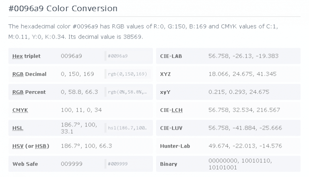Click the #0096a9 hex code field
This screenshot has width=309, height=177.
click(x=128, y=56)
